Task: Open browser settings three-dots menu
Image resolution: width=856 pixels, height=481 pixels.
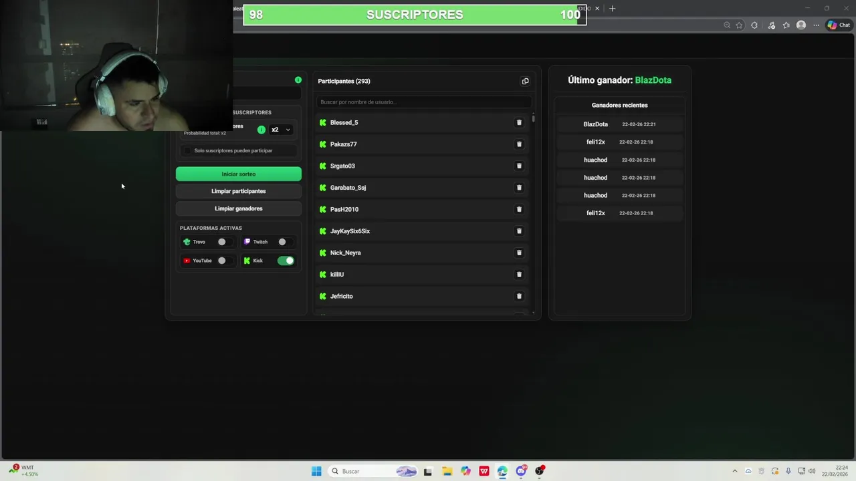Action: click(817, 25)
